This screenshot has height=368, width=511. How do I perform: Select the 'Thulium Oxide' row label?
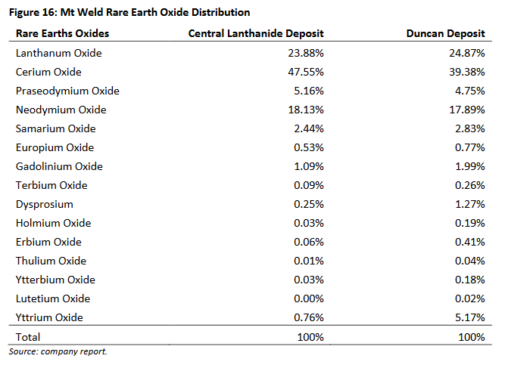tap(51, 261)
